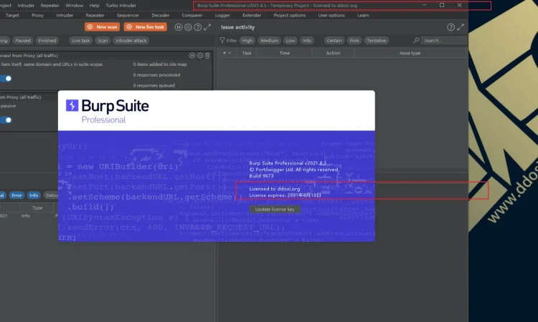Toggle the Paused task filter chip
Image resolution: width=538 pixels, height=322 pixels.
[x=23, y=40]
